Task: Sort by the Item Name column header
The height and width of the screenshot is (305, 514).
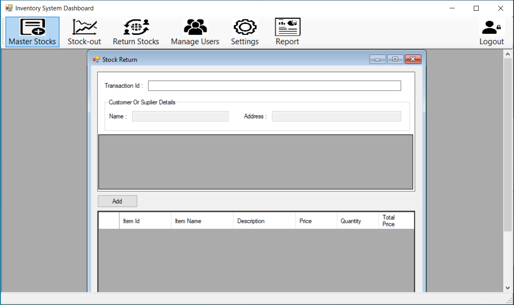Action: [202, 221]
